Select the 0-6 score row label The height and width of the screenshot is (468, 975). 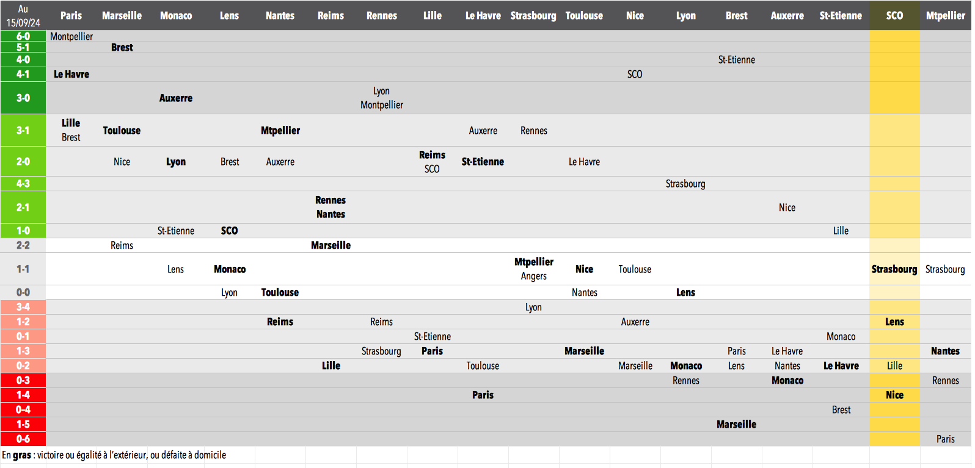(23, 439)
